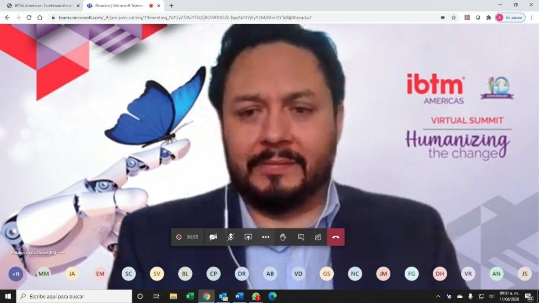
Task: Open participant Hidalgo Ayala, David options
Action: click(x=61, y=252)
